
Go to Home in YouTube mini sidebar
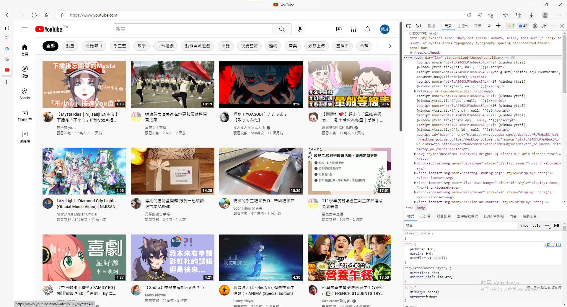pyautogui.click(x=25, y=50)
